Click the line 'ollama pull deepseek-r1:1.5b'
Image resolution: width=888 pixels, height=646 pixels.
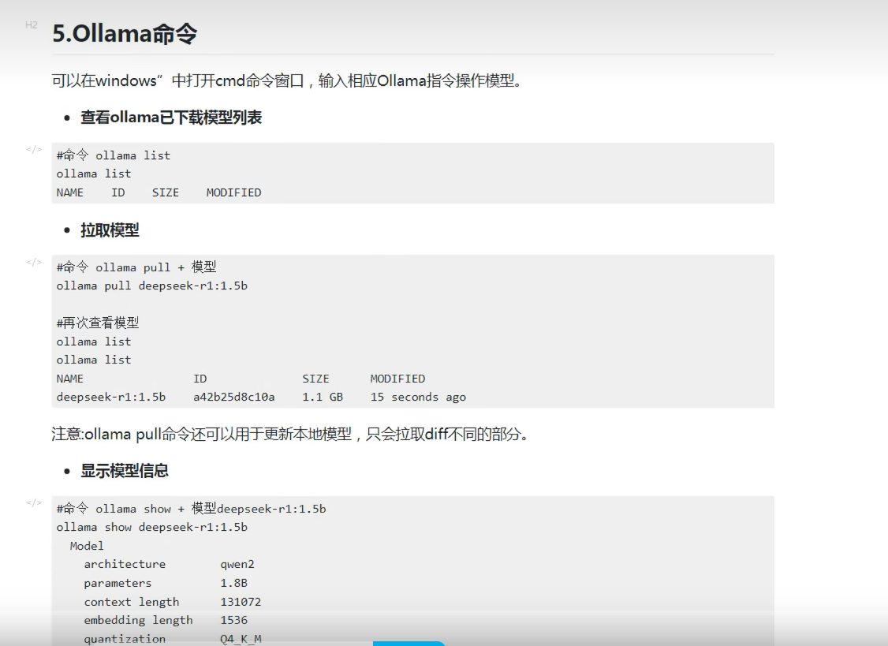(x=151, y=286)
